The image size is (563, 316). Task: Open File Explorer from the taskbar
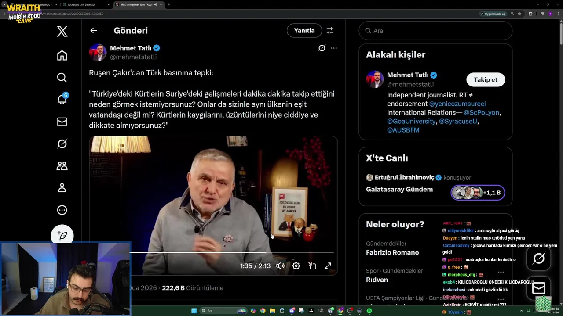tap(272, 311)
